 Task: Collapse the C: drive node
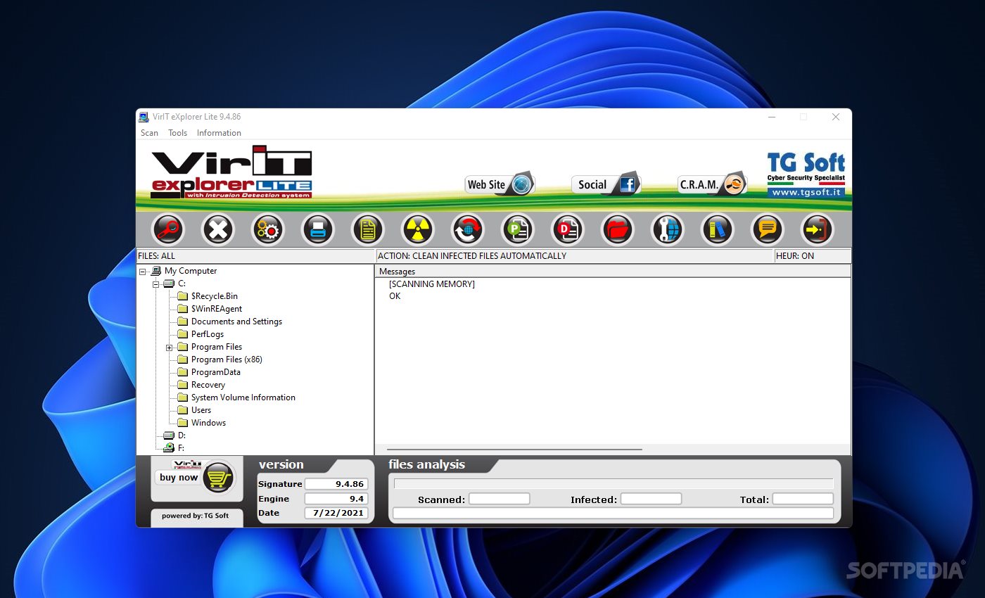156,284
